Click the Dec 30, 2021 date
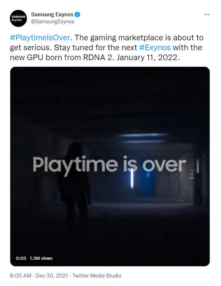The height and width of the screenshot is (286, 221). tap(53, 276)
